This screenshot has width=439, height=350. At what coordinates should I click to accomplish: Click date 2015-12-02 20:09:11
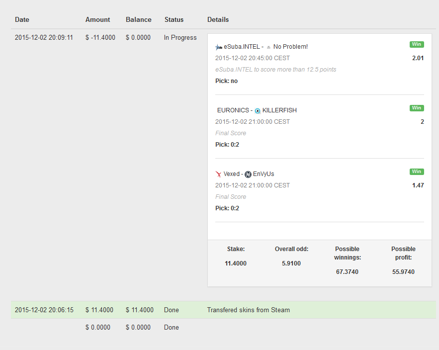(44, 37)
